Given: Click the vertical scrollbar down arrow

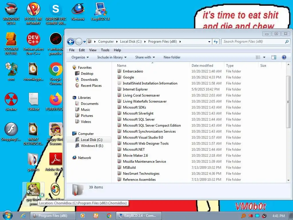Looking at the screenshot, I should pos(288,180).
